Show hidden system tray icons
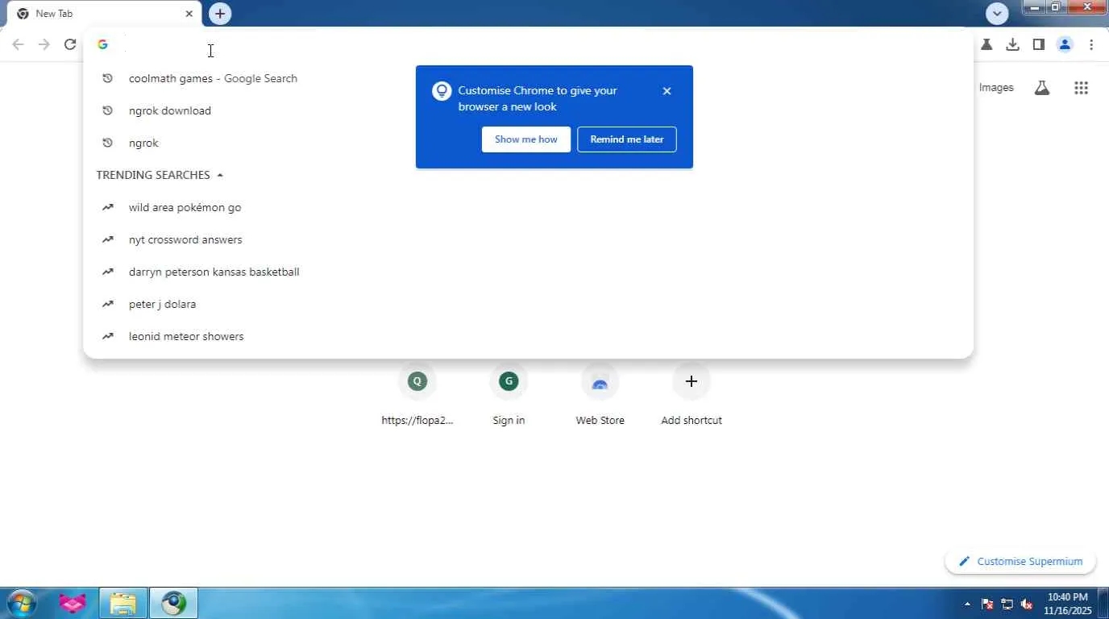Screen dimensions: 1109x619 tap(967, 604)
